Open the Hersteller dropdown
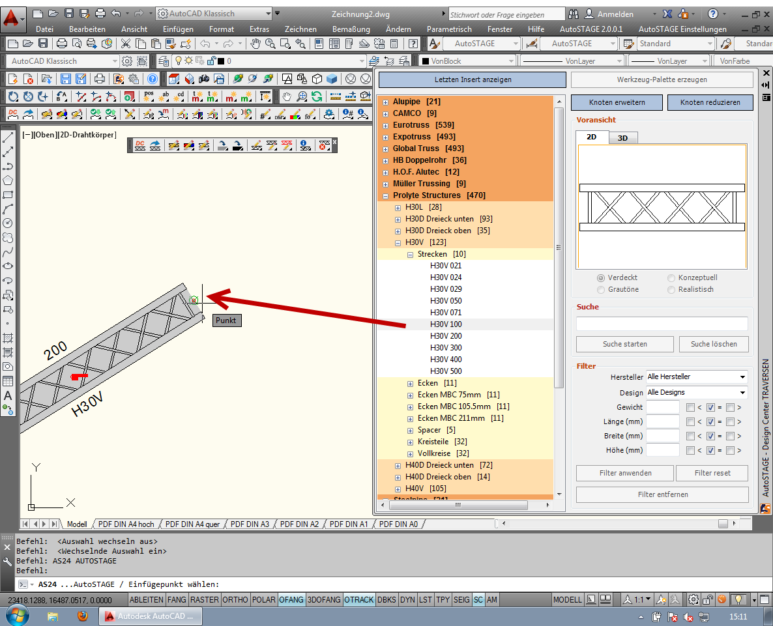Screen dimensions: 773x626 point(696,377)
